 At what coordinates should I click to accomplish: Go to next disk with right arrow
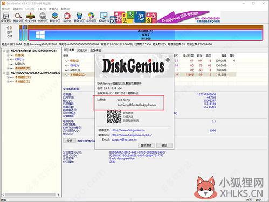click(x=11, y=27)
